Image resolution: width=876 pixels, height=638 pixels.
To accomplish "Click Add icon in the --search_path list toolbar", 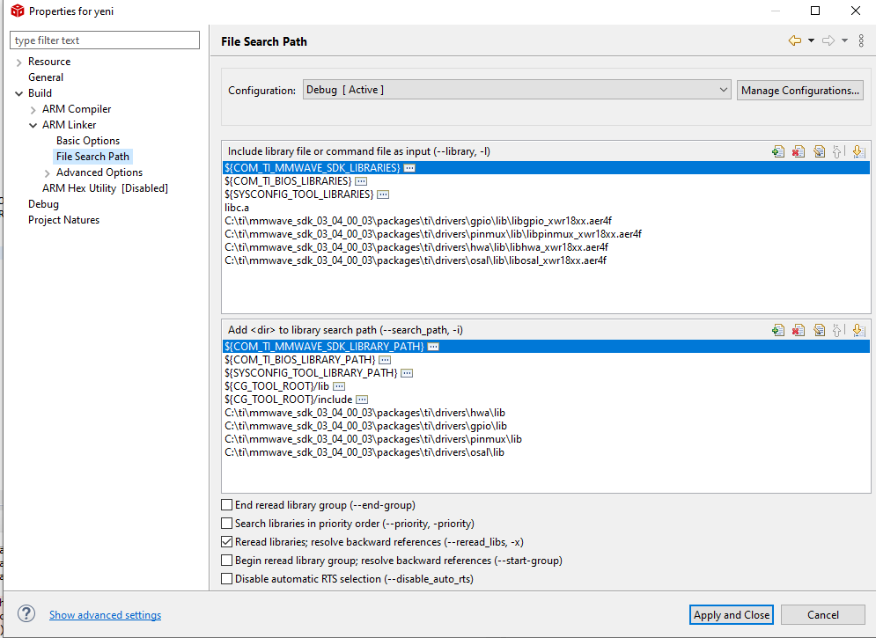I will (x=777, y=330).
